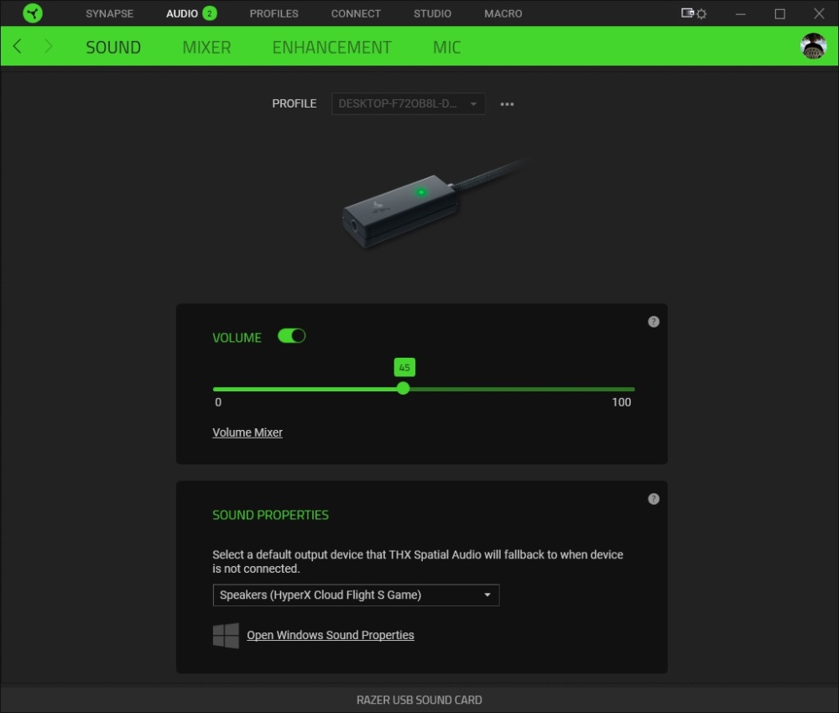
Task: Select the Mic sub-tab
Action: point(447,47)
